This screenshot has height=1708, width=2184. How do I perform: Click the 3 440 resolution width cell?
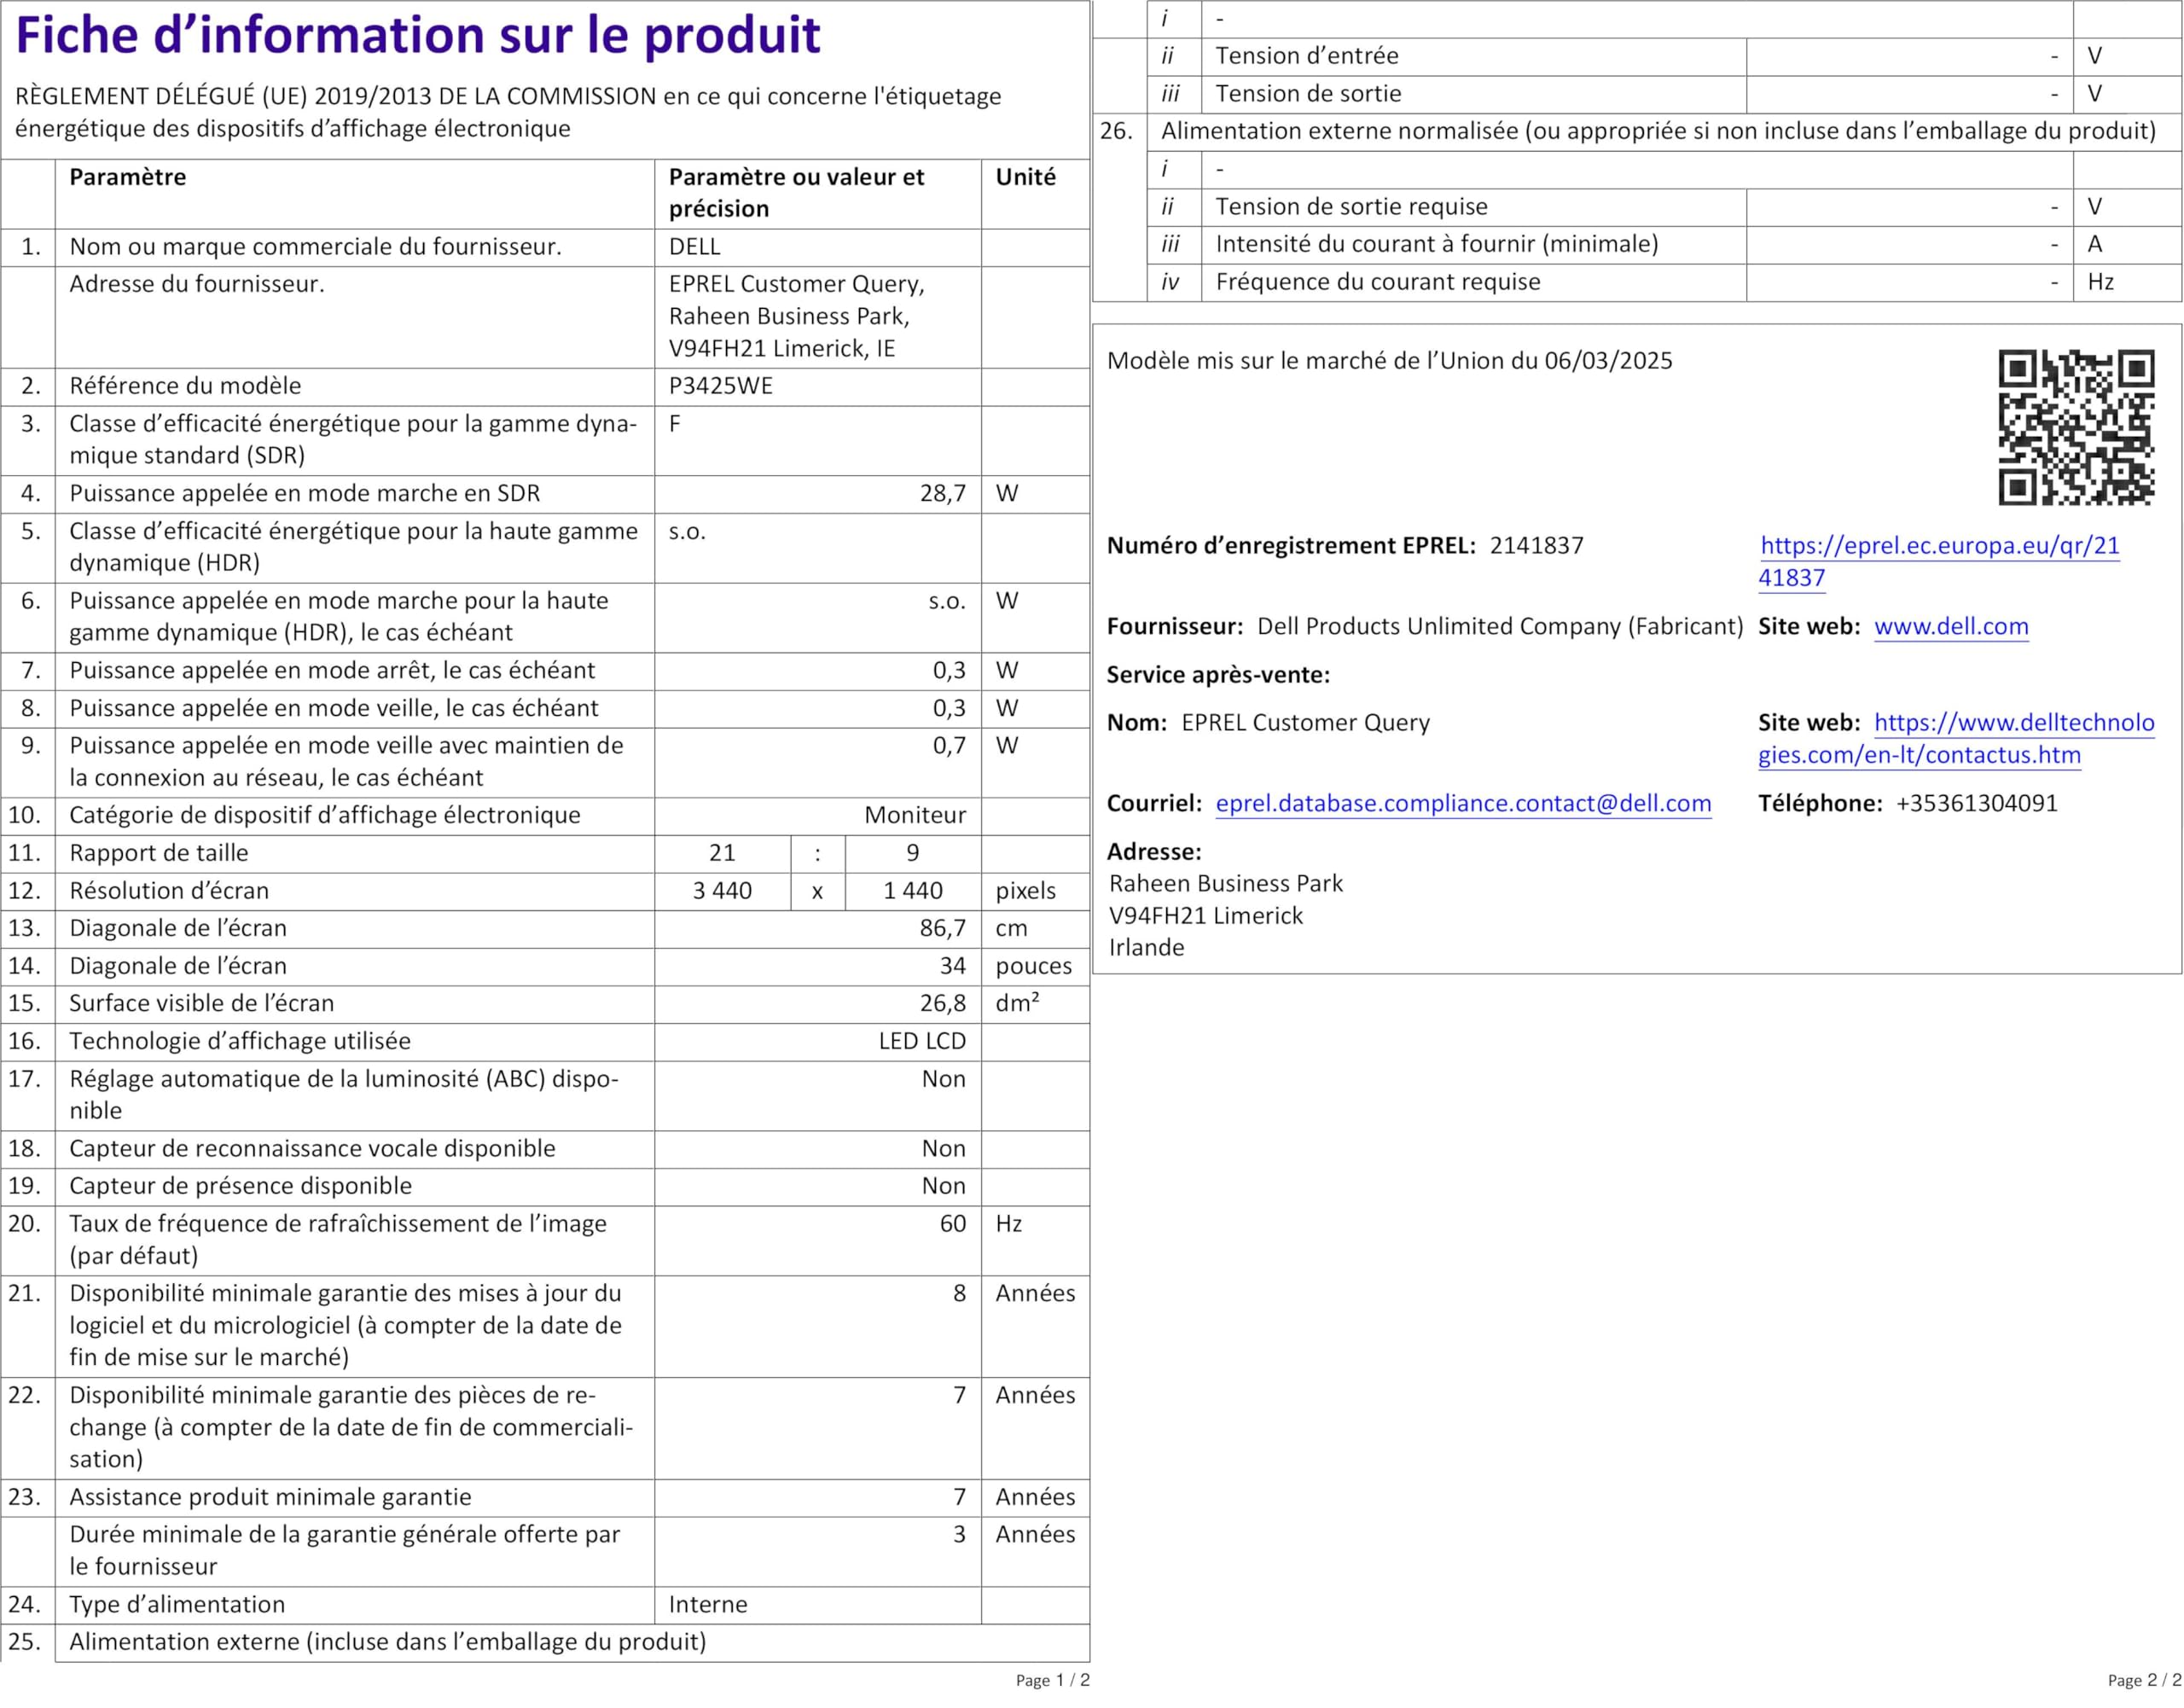pos(722,891)
